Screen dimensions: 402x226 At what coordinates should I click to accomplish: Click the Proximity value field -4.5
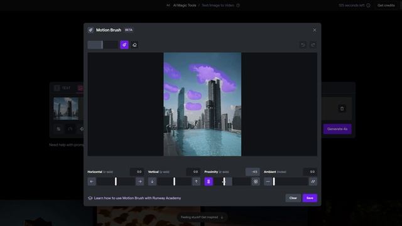click(x=253, y=171)
